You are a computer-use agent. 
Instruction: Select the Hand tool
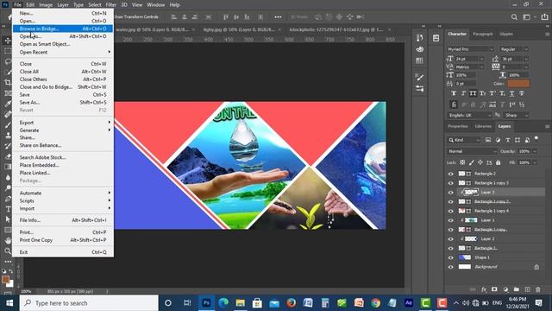[x=8, y=240]
